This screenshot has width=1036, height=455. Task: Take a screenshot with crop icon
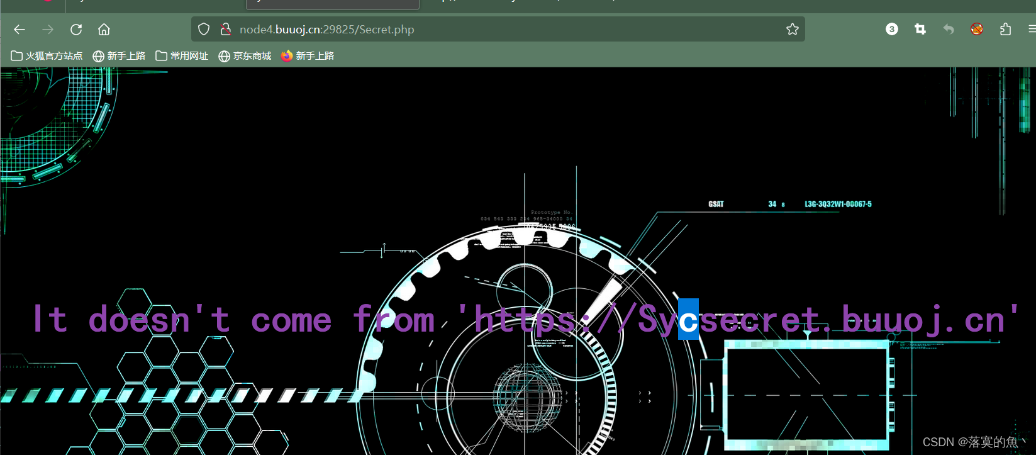(920, 29)
